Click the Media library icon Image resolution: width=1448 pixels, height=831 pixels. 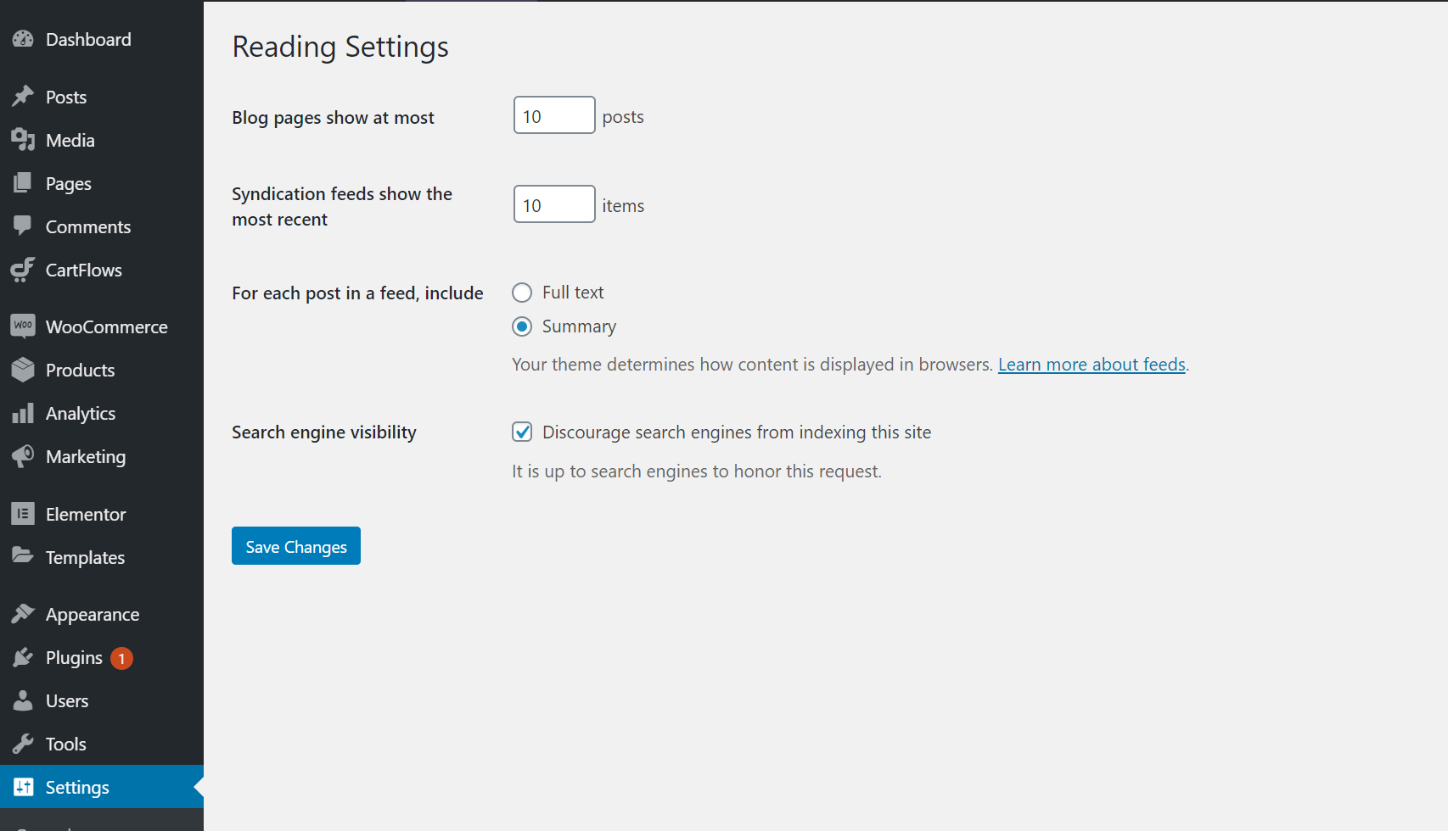pos(23,140)
